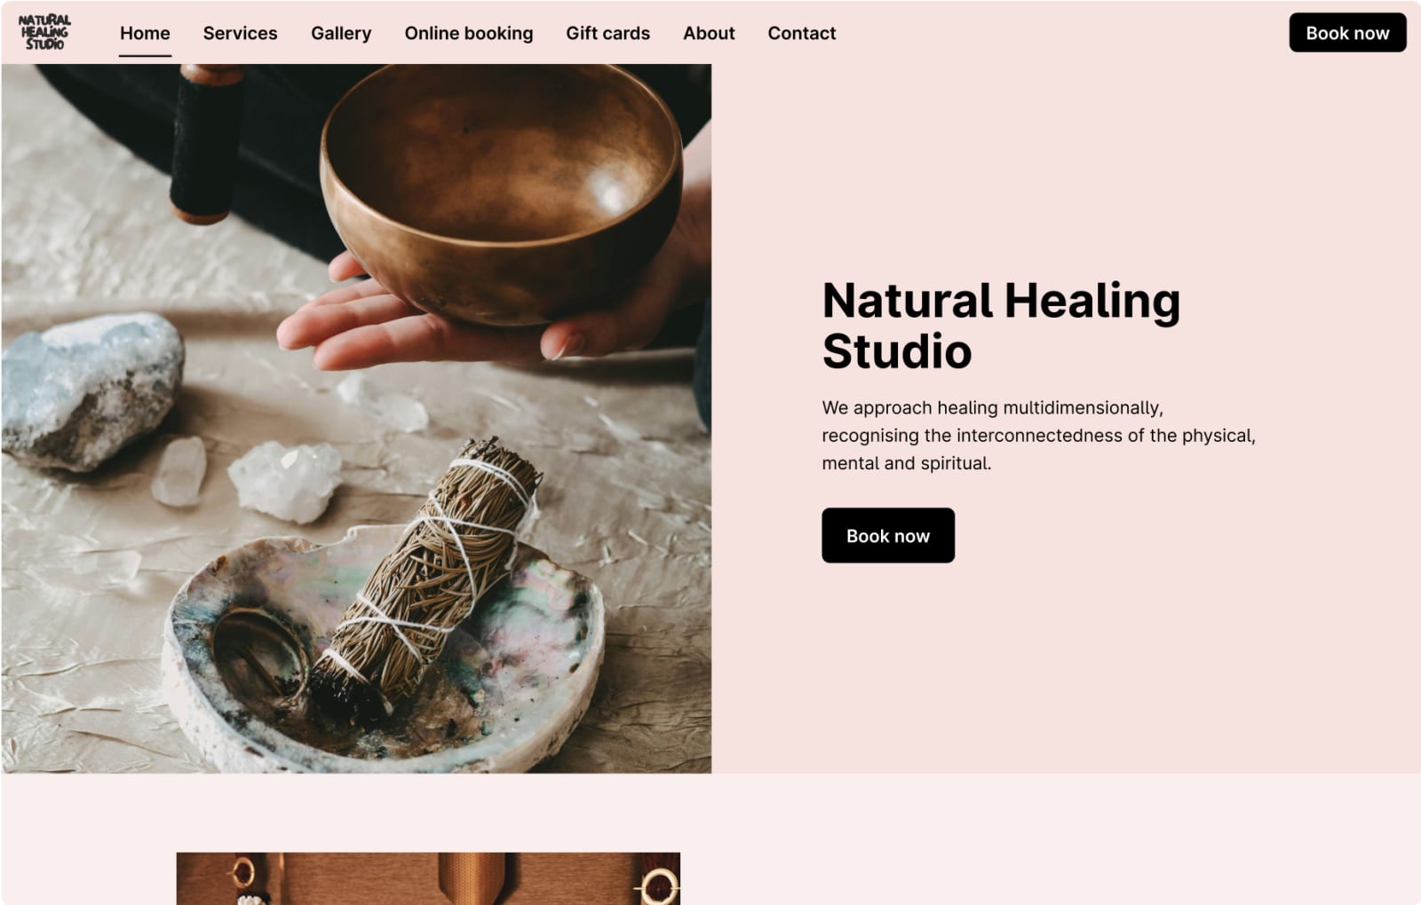Navigate to Online booking
1421x905 pixels.
(469, 34)
